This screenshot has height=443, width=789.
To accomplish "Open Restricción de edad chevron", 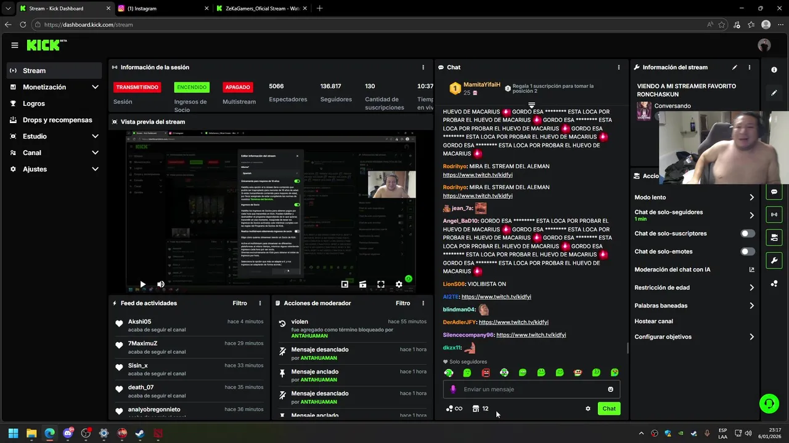I will (752, 287).
